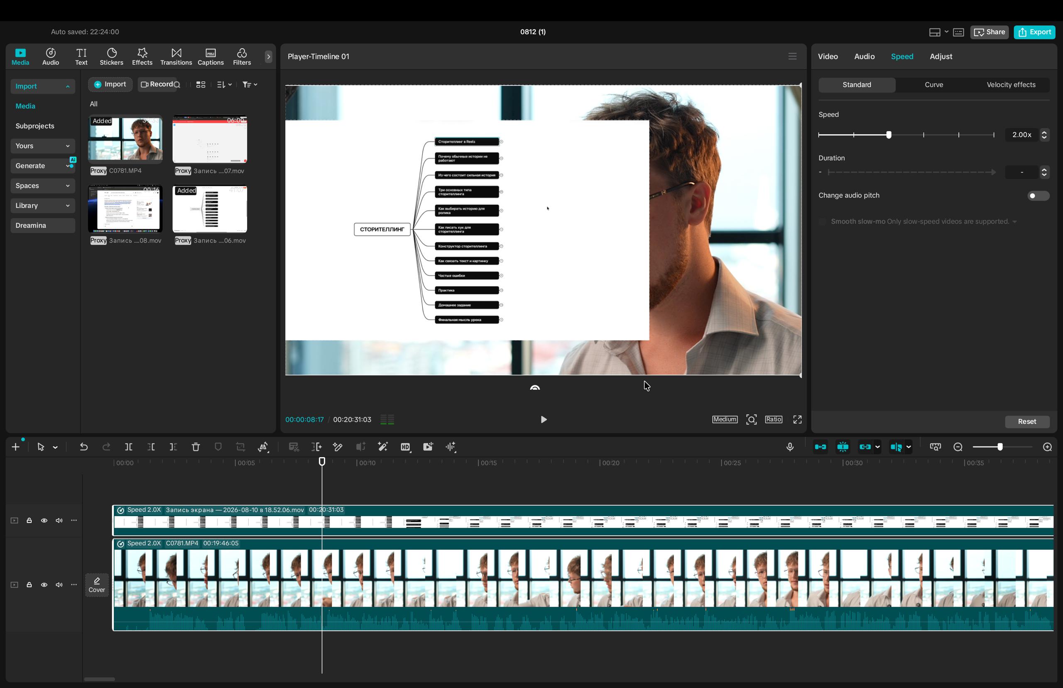This screenshot has height=688, width=1063.
Task: Toggle main track magnet snapping
Action: (x=821, y=447)
